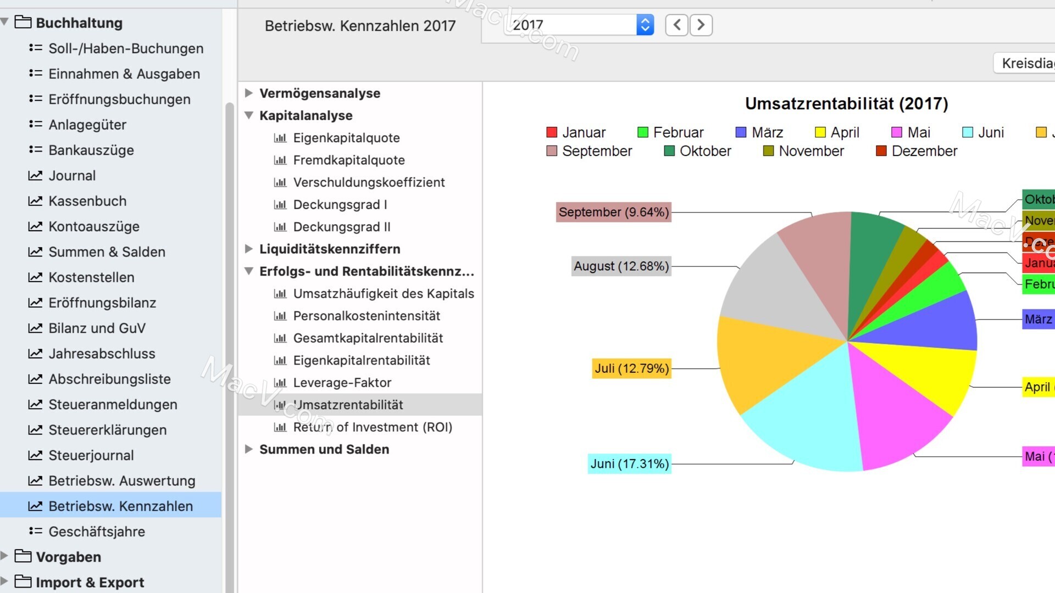The image size is (1055, 593).
Task: Toggle the Summen und Salden expander
Action: click(x=249, y=449)
